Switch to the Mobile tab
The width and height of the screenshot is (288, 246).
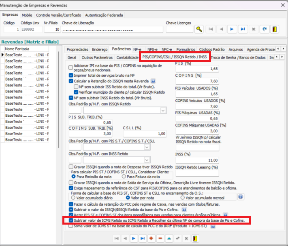(27, 15)
